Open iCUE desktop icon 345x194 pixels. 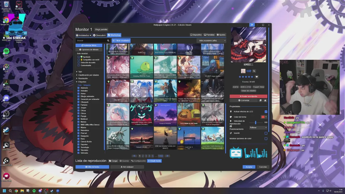tap(6, 67)
